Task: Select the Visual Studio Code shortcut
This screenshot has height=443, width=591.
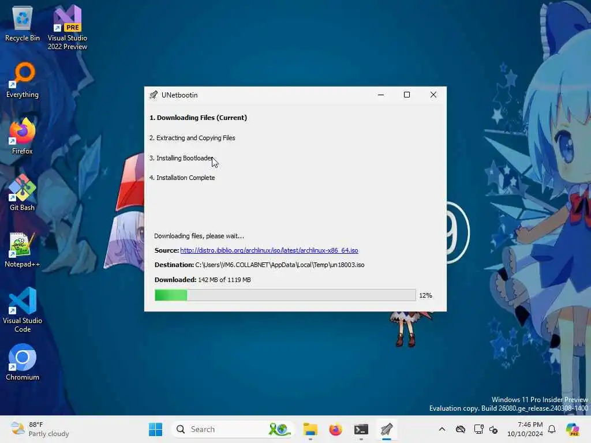Action: (23, 310)
